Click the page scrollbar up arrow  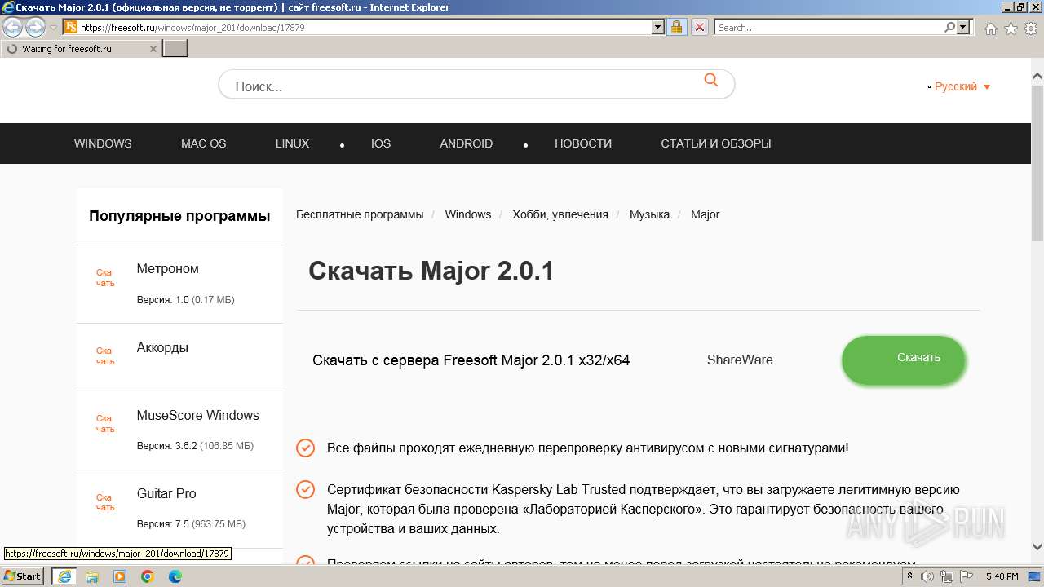pos(1037,77)
